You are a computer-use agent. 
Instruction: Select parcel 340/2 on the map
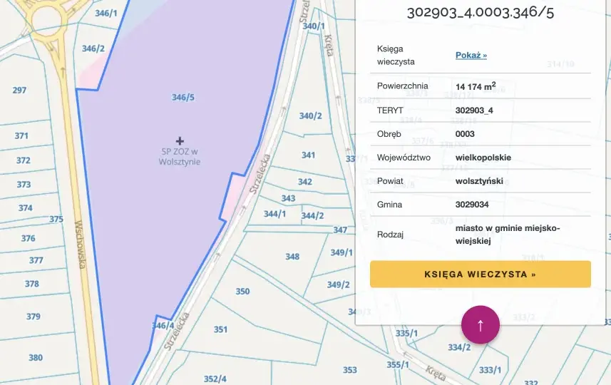pyautogui.click(x=311, y=115)
